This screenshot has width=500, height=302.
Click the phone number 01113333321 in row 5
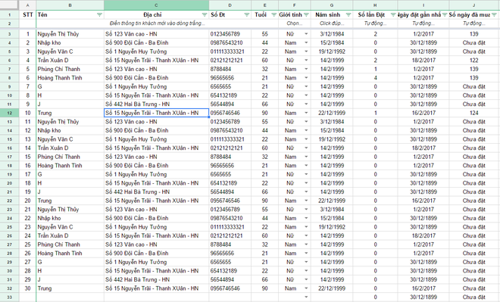click(x=227, y=51)
